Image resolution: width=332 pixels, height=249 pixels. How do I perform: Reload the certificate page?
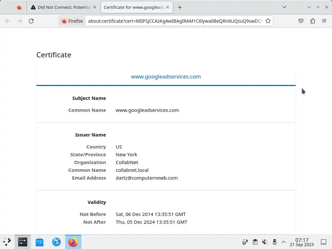click(31, 21)
